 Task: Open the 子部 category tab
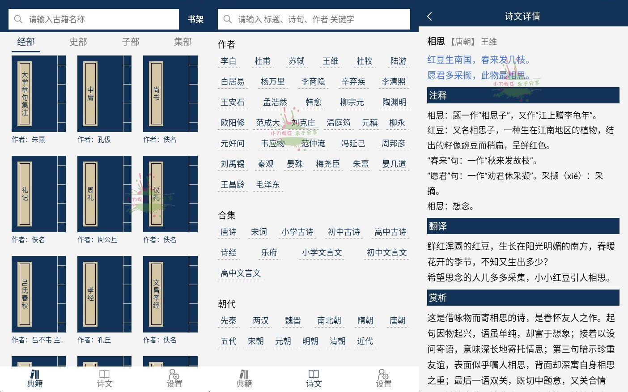[x=130, y=42]
